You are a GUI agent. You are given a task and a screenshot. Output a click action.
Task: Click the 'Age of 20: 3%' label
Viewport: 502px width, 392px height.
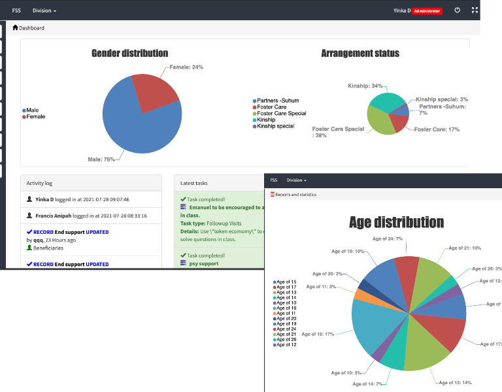(x=327, y=274)
